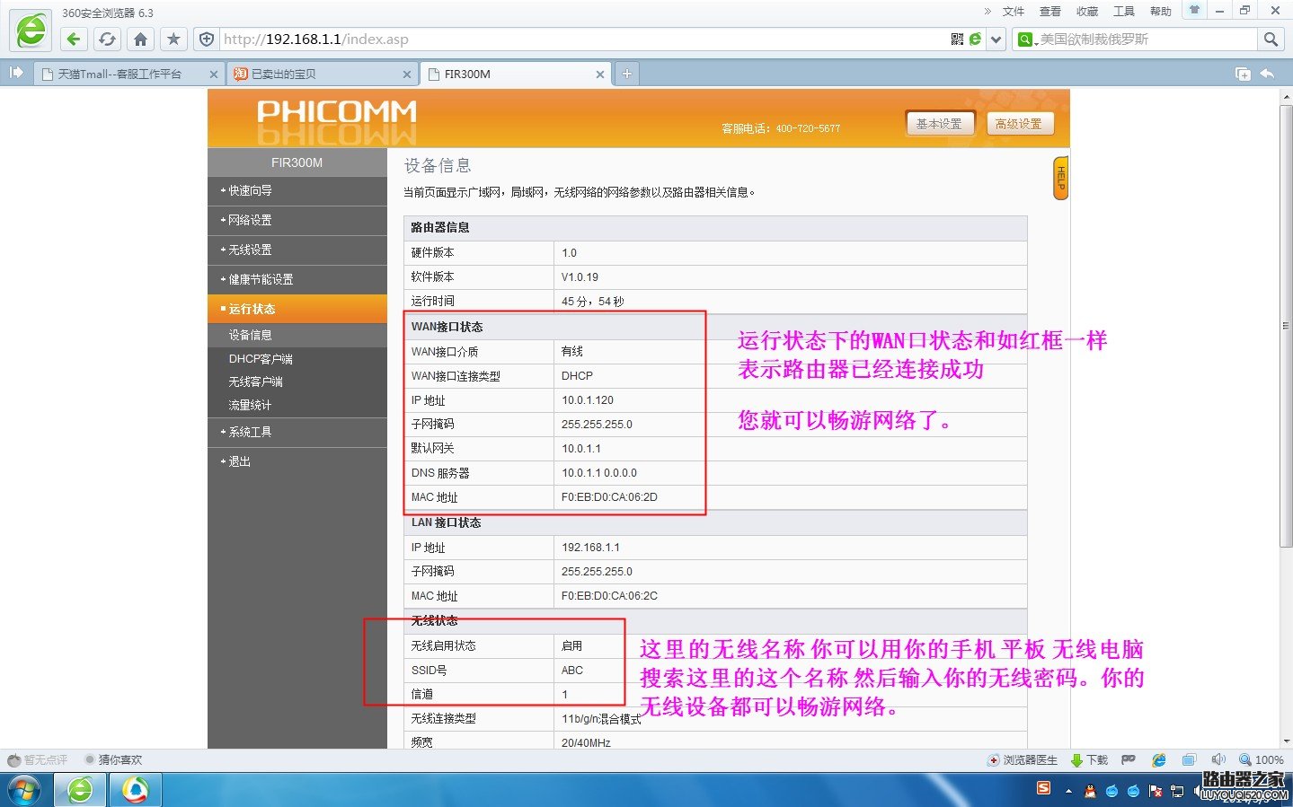Expand hidden system tray icons
Viewport: 1293px width, 807px height.
pyautogui.click(x=1068, y=791)
